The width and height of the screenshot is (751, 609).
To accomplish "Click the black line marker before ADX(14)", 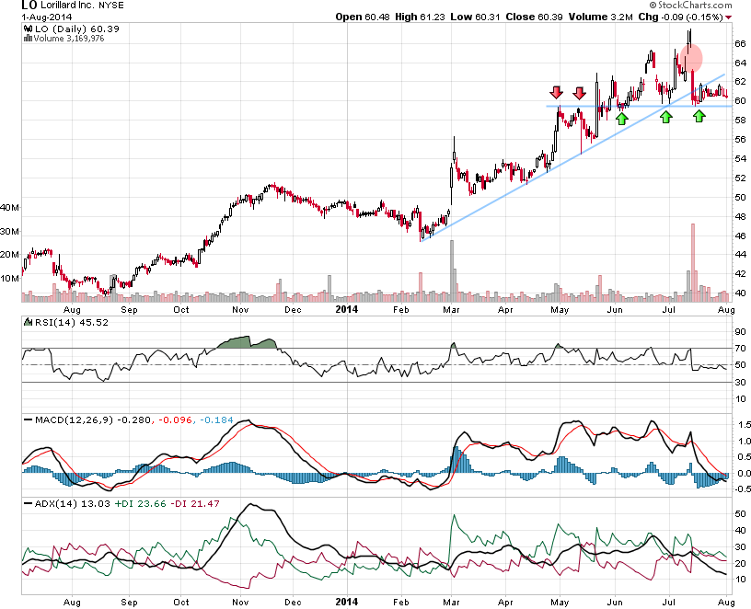I will point(29,504).
